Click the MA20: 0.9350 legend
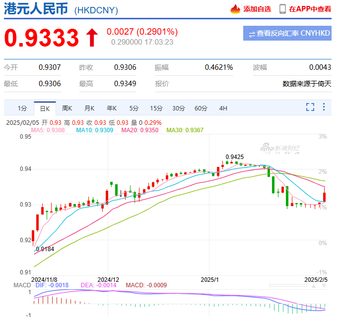The width and height of the screenshot is (340, 317). point(139,130)
